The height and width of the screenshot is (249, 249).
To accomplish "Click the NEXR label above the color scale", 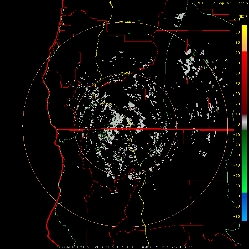I will pyautogui.click(x=243, y=17).
